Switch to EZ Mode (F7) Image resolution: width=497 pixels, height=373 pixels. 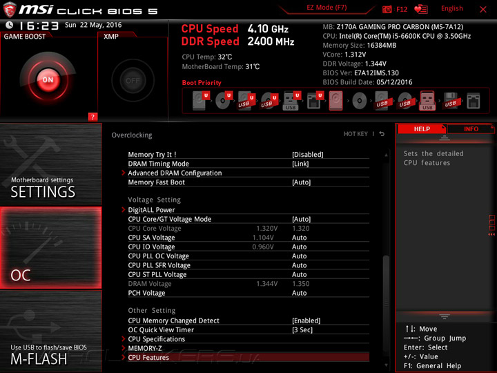pyautogui.click(x=327, y=8)
